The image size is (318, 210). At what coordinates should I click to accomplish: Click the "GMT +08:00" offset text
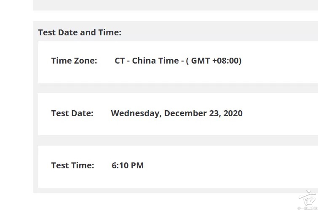[216, 61]
